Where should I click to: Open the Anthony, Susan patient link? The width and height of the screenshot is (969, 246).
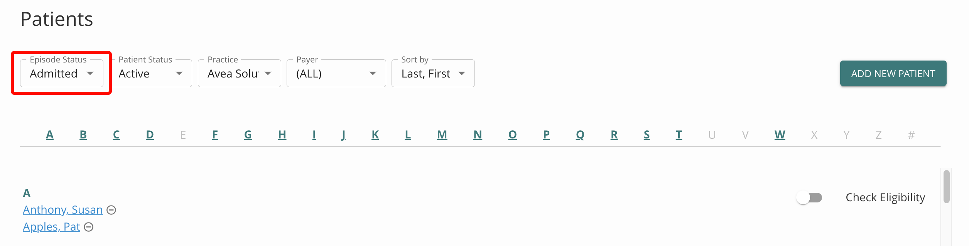coord(63,210)
